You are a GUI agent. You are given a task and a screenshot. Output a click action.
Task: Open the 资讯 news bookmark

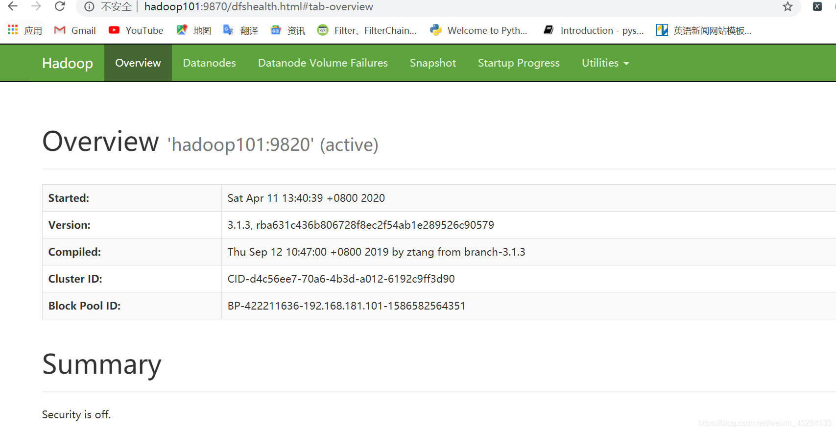288,30
